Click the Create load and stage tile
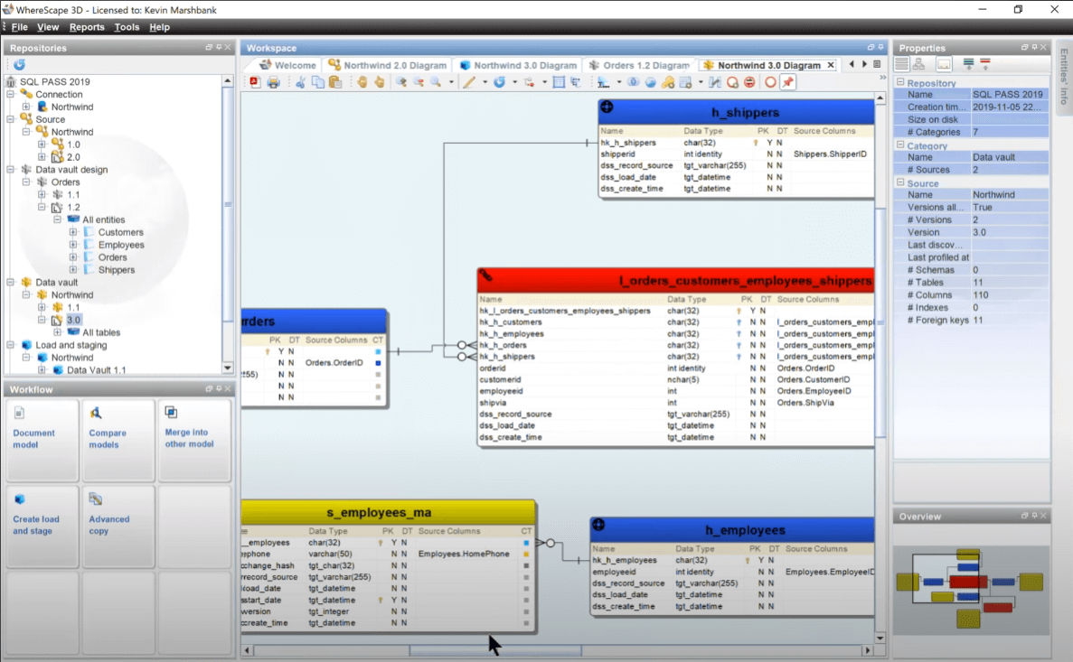This screenshot has width=1073, height=662. [42, 527]
